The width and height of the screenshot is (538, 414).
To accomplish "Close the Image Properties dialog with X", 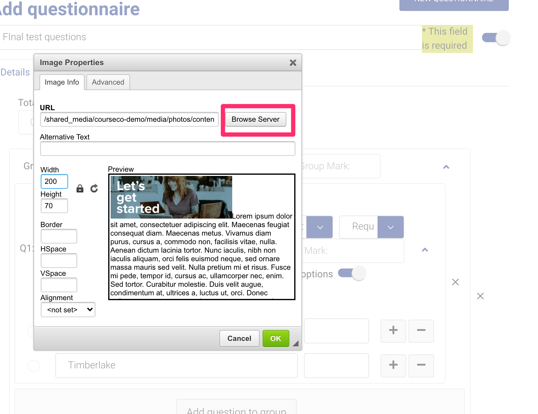I will pos(293,63).
